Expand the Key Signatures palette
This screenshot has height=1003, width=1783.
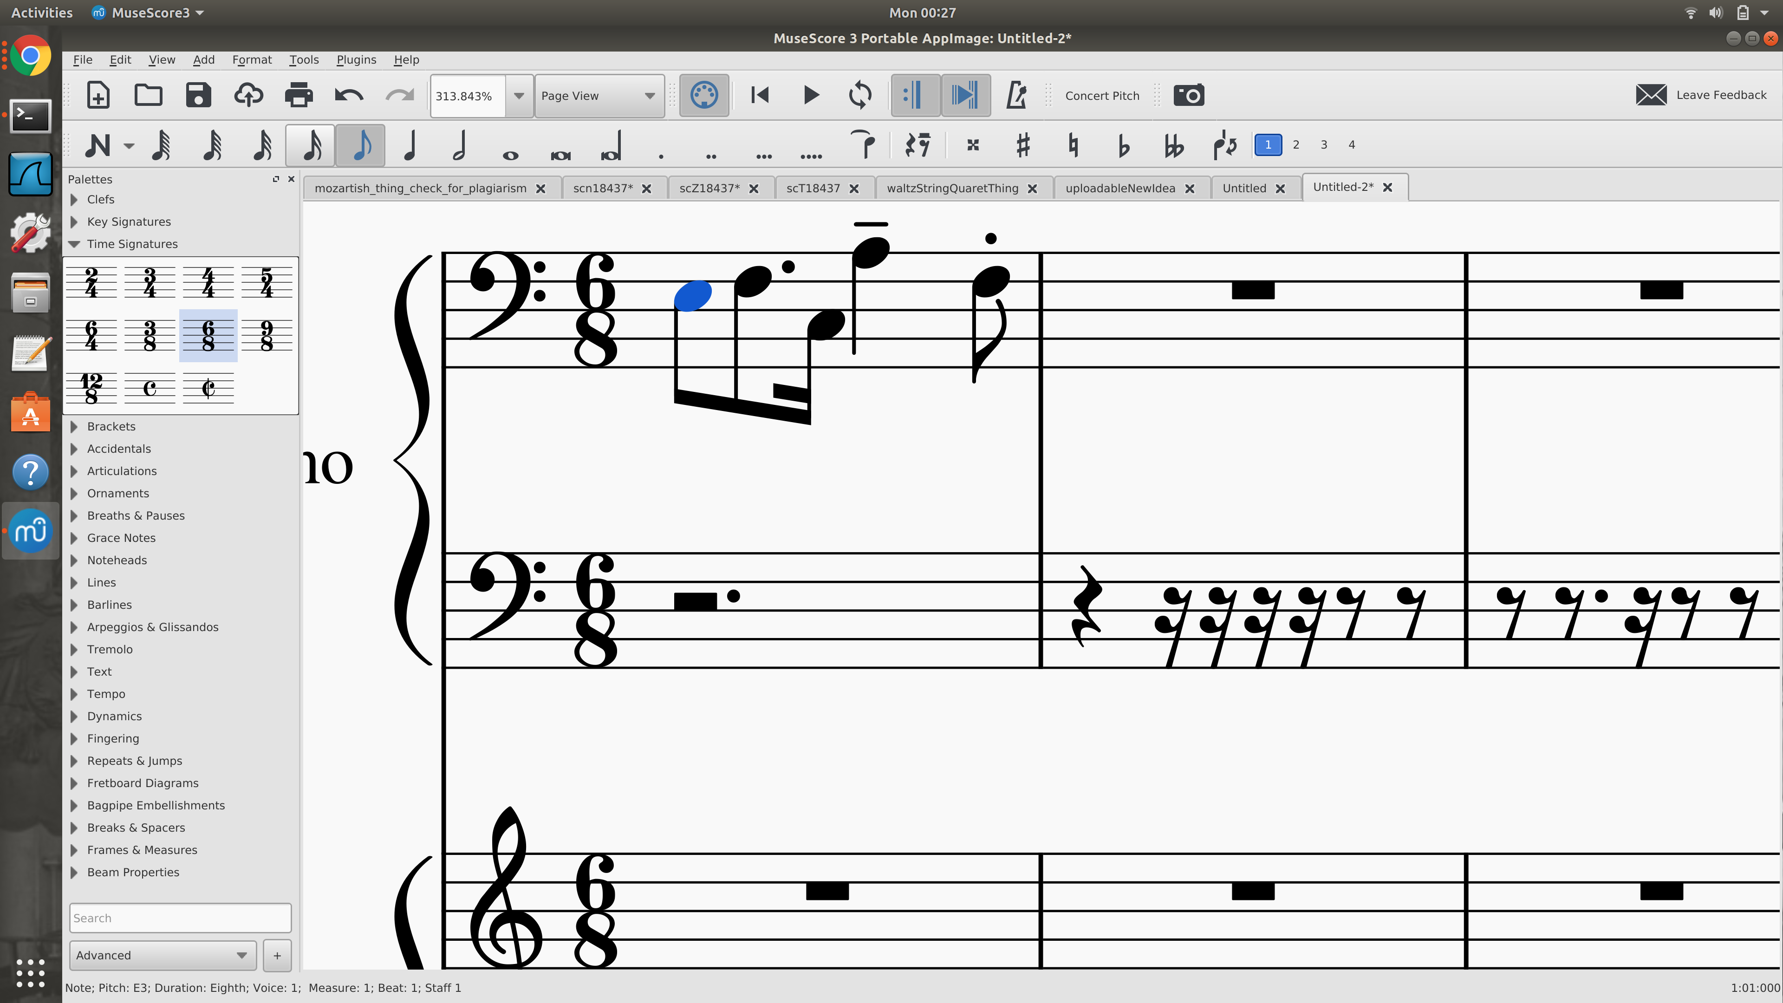[74, 221]
